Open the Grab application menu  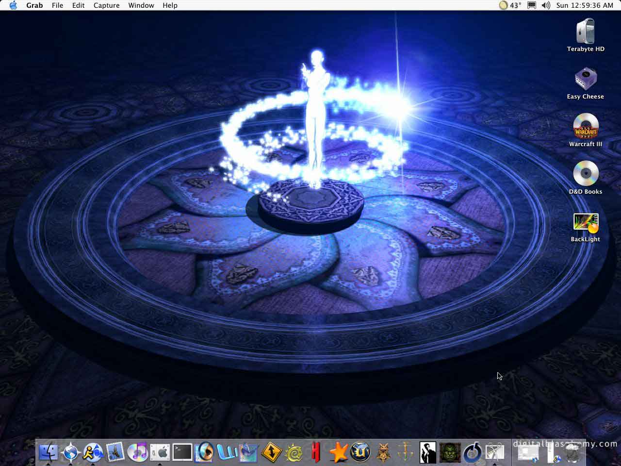point(34,5)
